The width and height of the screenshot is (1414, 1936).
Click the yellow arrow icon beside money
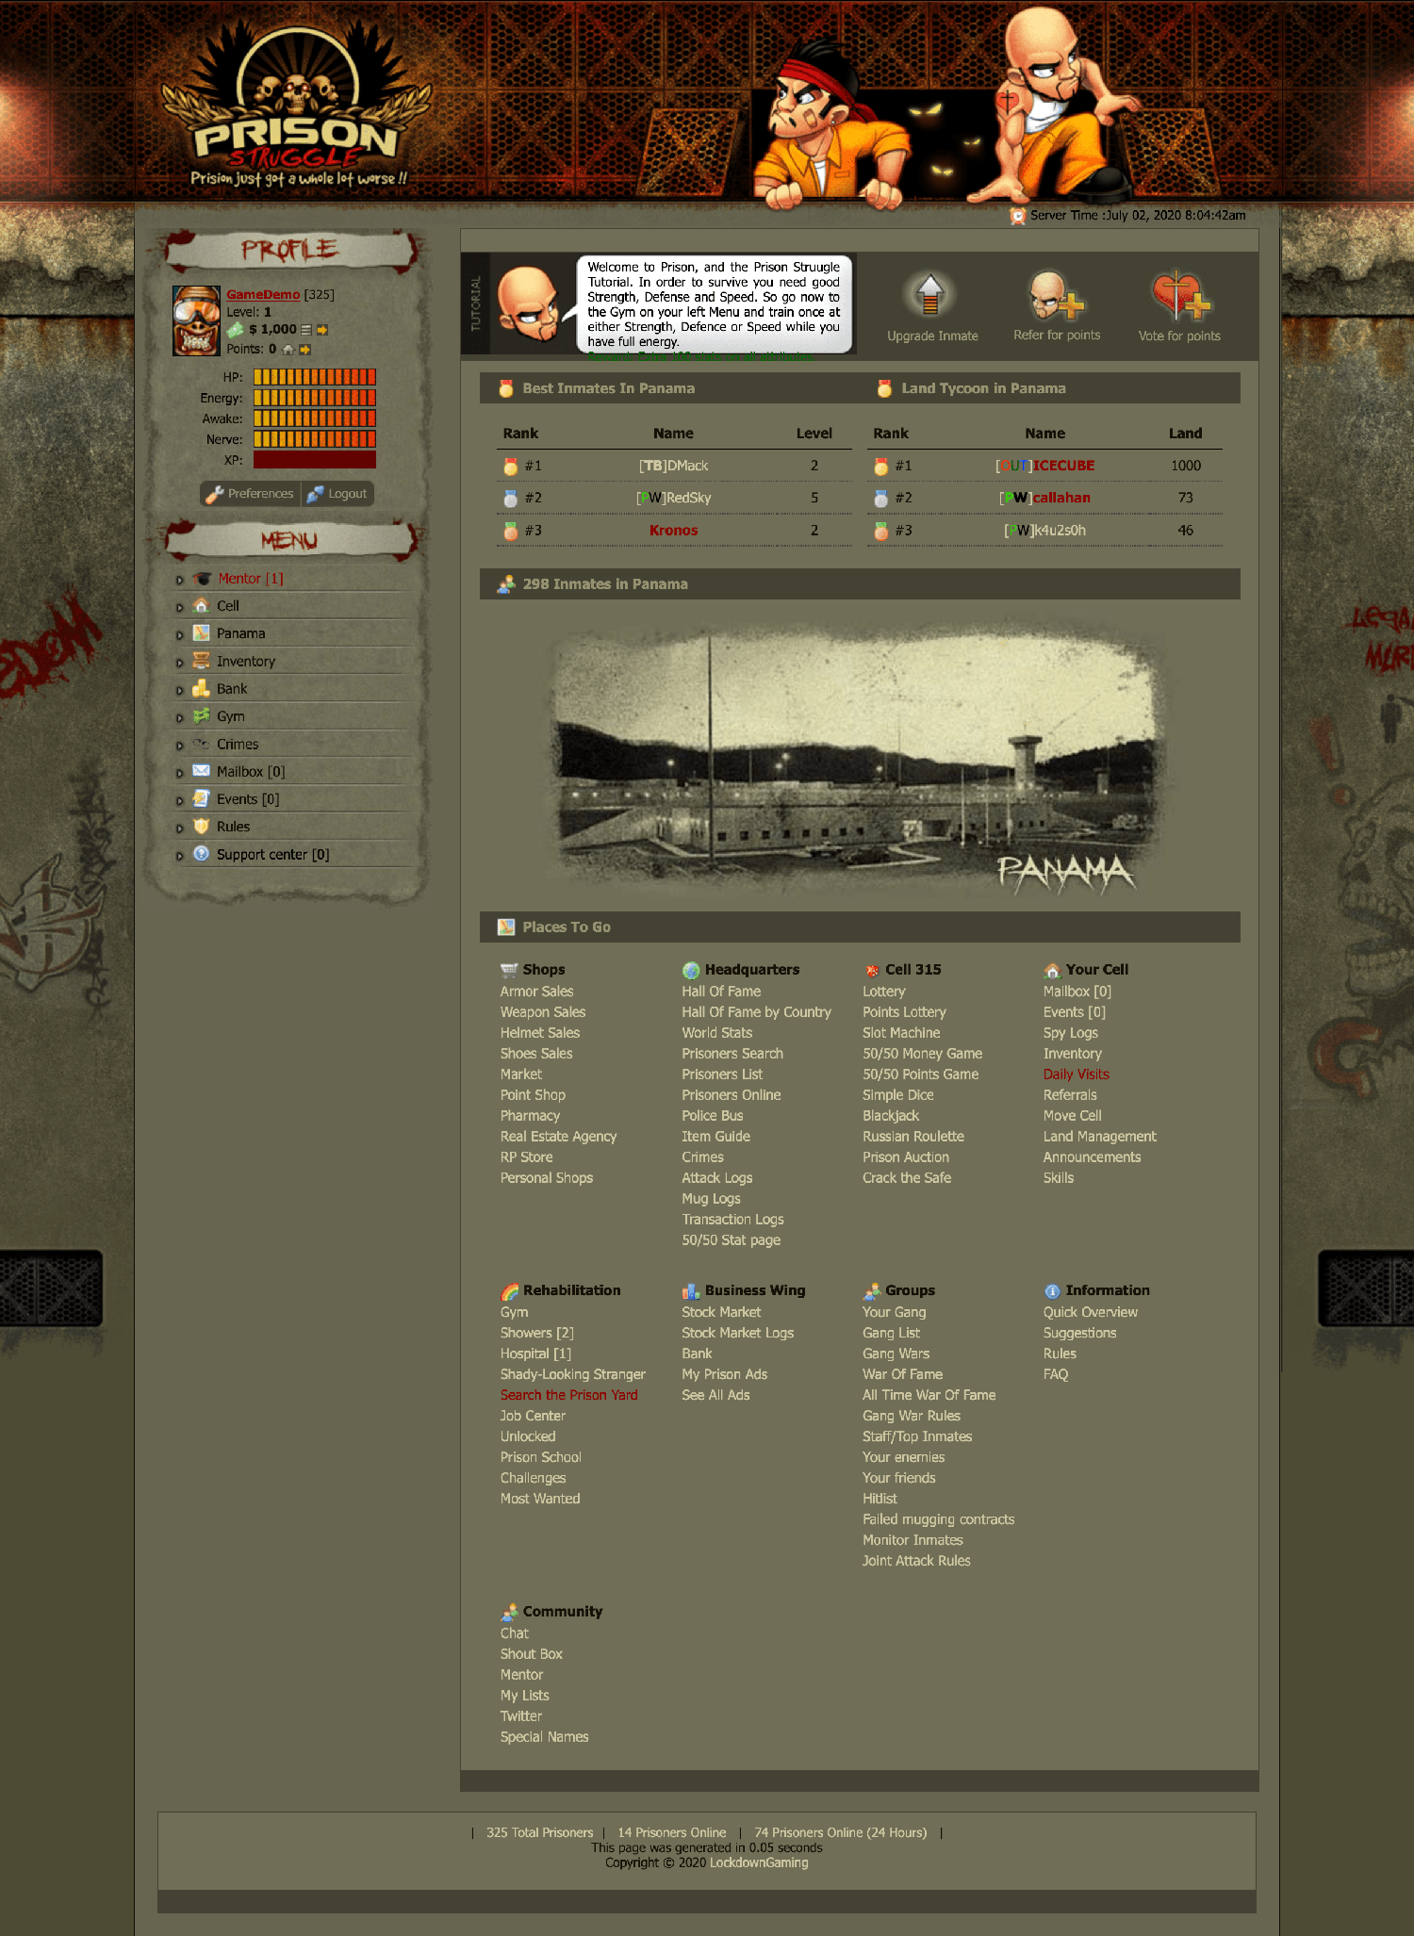pyautogui.click(x=322, y=330)
